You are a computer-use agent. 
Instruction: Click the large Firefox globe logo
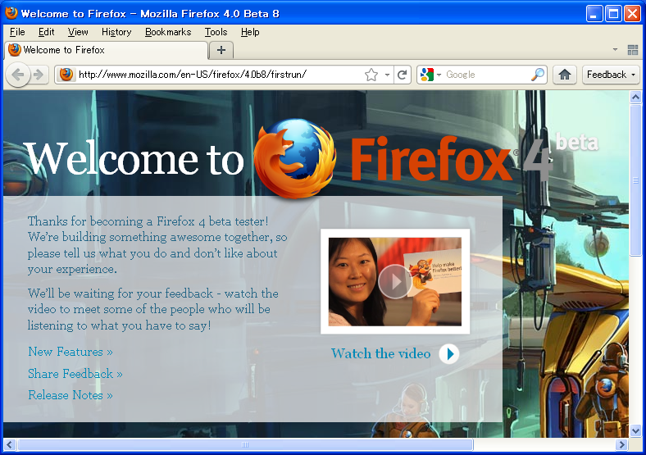pos(295,158)
